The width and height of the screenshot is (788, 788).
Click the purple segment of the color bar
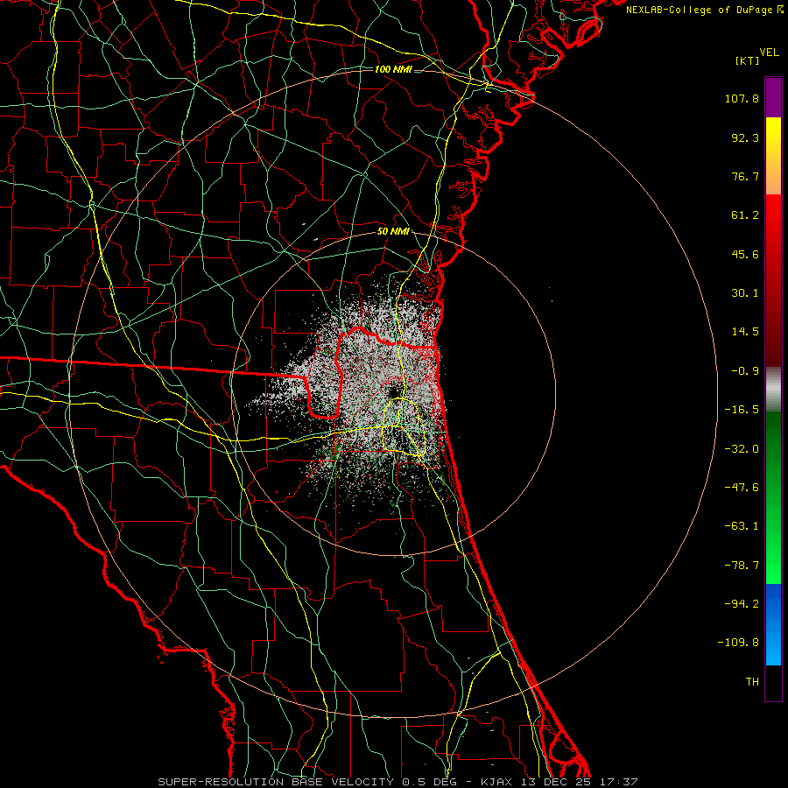[773, 97]
